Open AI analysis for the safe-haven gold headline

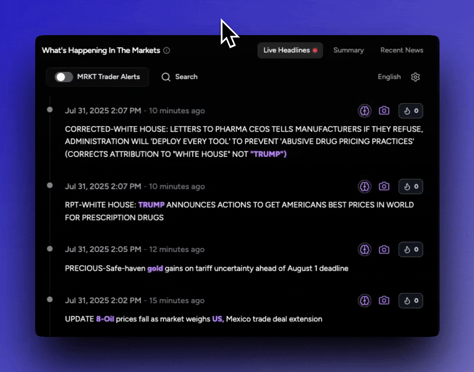365,249
